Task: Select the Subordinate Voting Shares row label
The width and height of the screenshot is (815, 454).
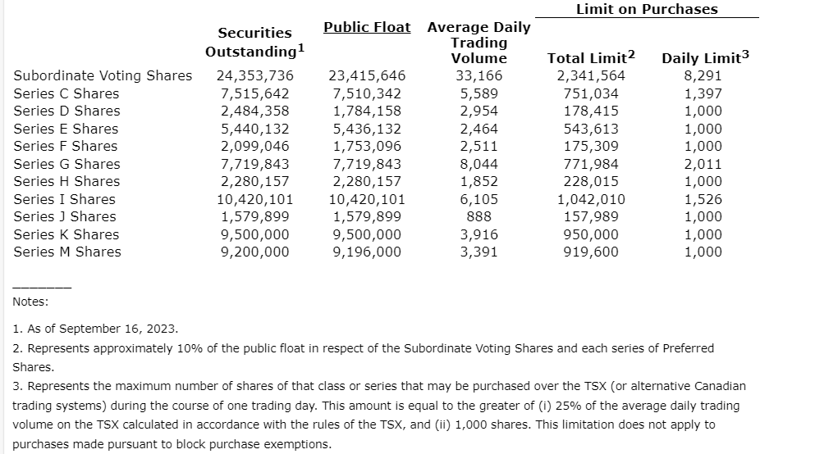Action: click(x=103, y=75)
